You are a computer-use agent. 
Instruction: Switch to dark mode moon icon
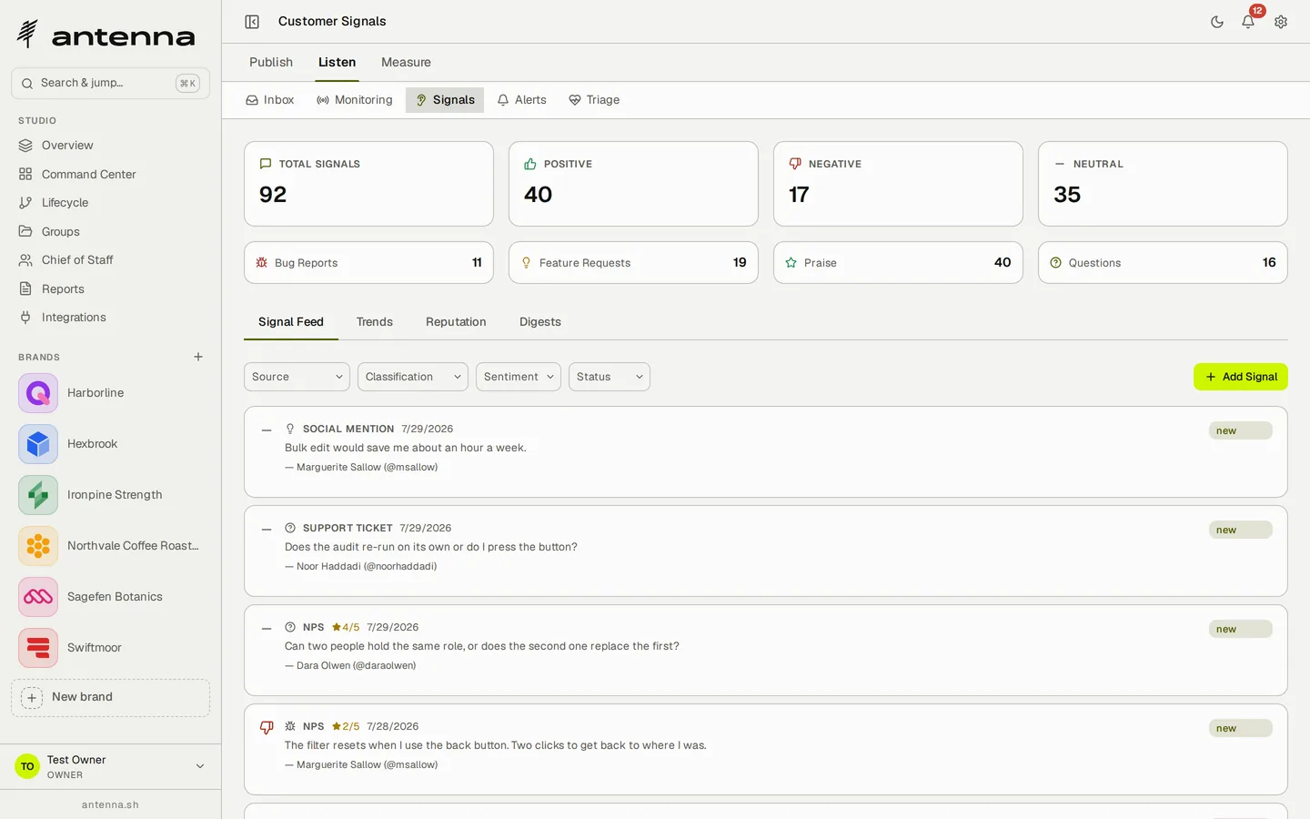pyautogui.click(x=1217, y=22)
